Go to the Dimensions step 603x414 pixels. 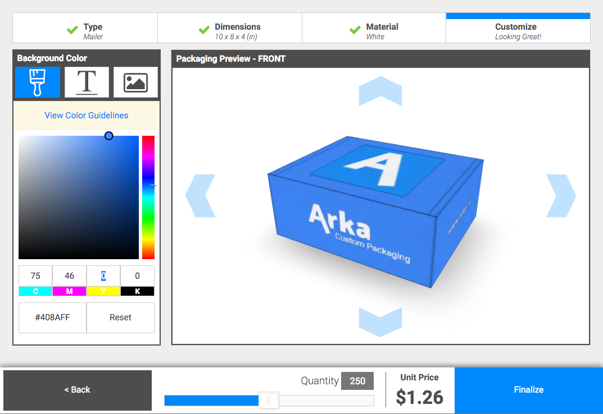coord(230,28)
